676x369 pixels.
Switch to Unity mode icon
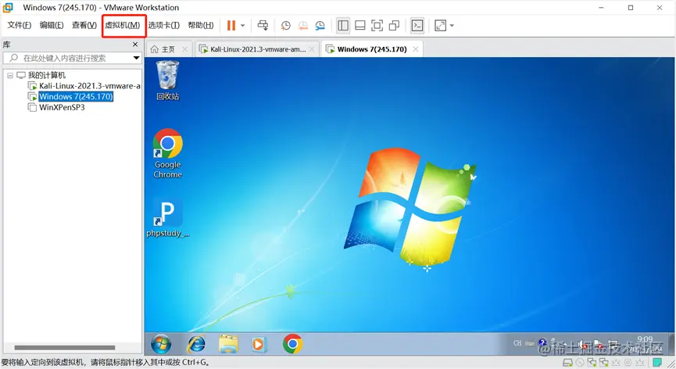[x=394, y=26]
